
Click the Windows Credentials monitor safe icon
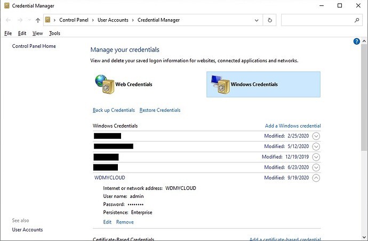[220, 84]
